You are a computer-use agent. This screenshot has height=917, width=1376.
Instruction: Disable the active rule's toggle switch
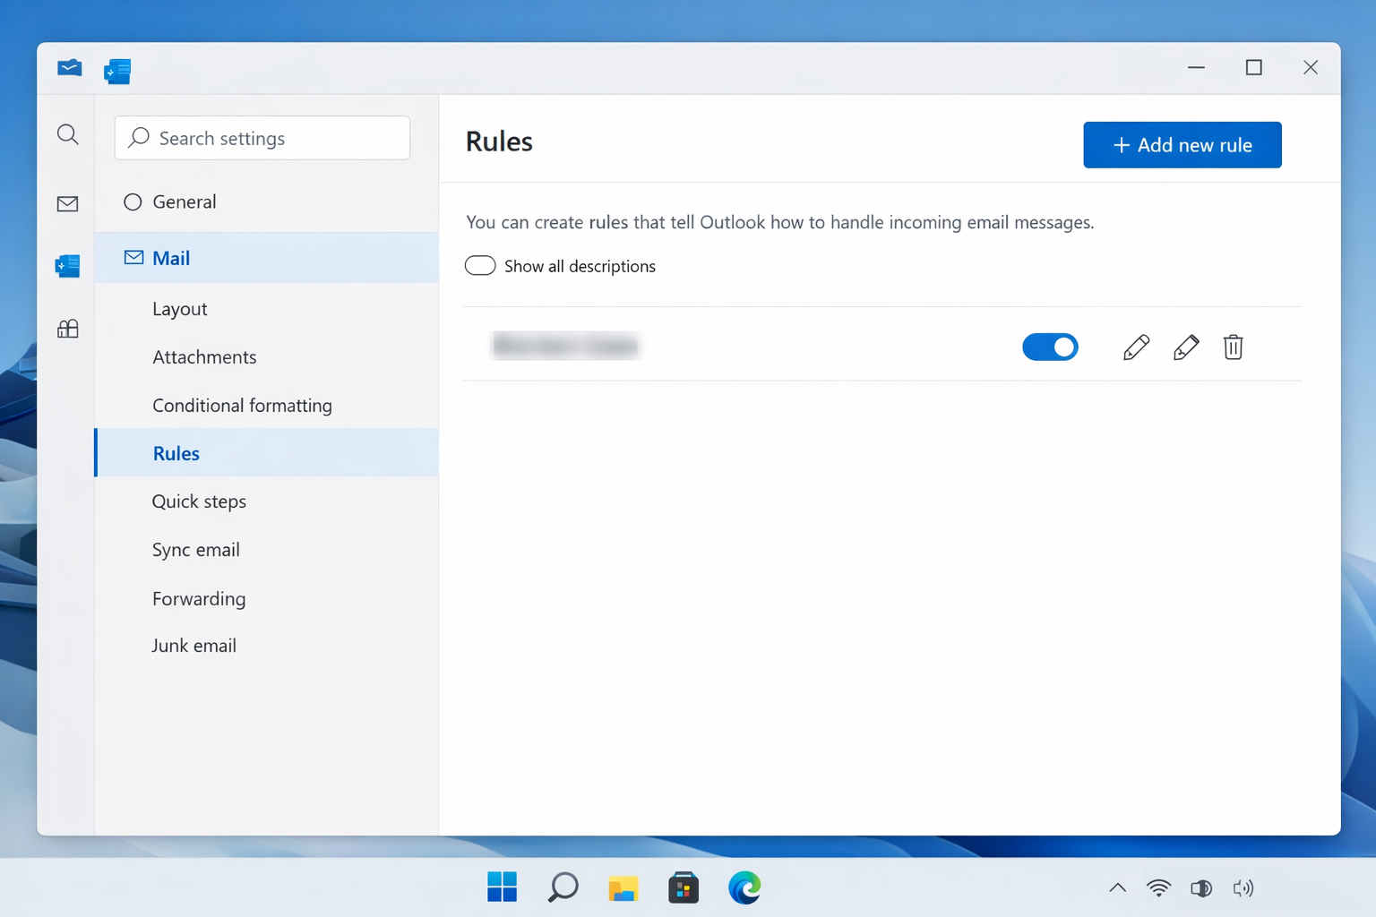click(1050, 347)
